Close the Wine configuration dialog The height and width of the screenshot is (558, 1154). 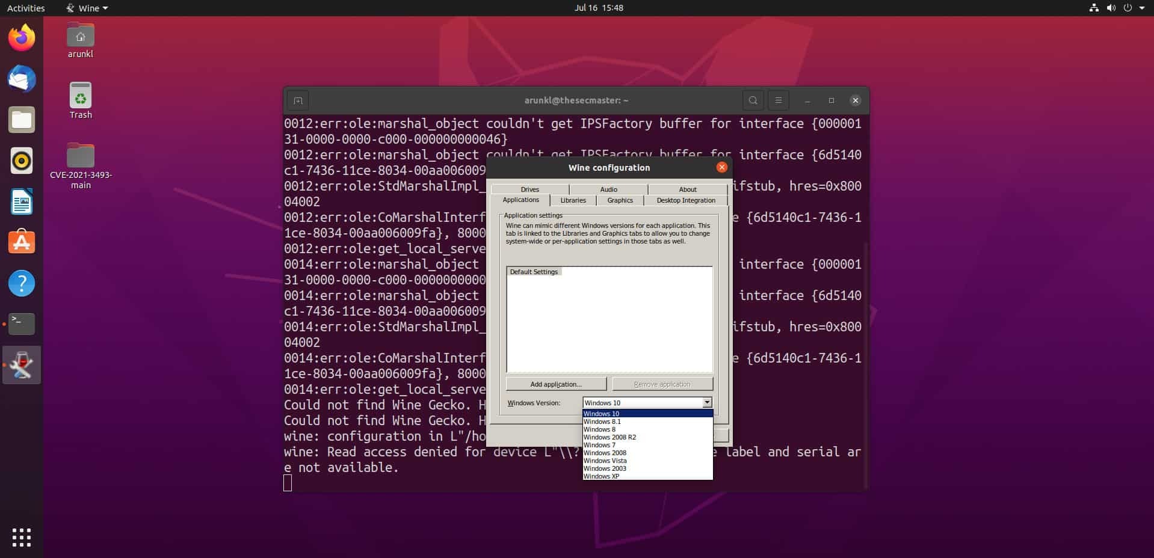pos(721,167)
